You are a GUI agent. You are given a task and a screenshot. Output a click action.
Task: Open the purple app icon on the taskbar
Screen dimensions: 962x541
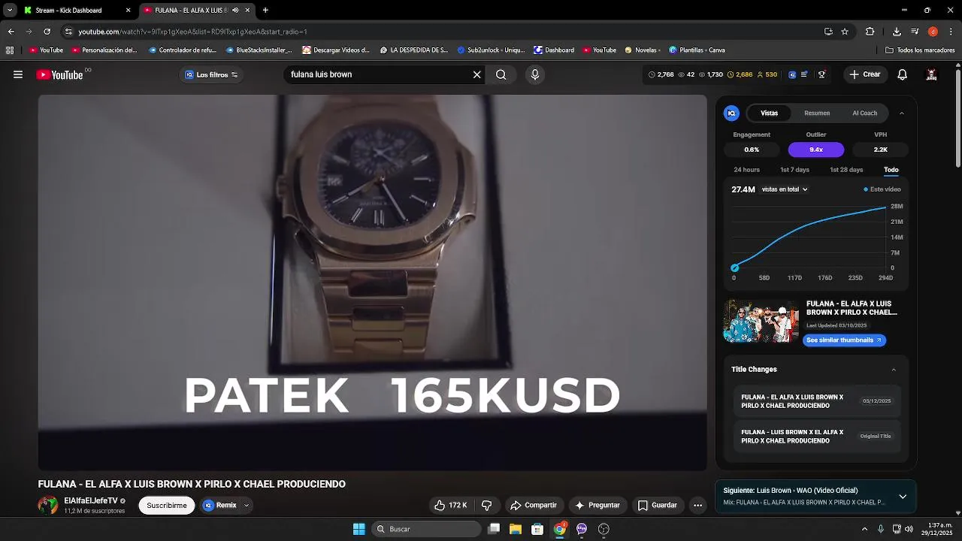(x=582, y=529)
